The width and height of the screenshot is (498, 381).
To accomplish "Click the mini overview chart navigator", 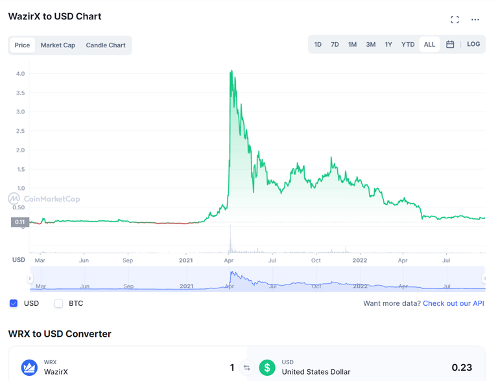I will 257,279.
